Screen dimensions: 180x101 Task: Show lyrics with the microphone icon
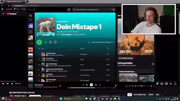(129, 86)
